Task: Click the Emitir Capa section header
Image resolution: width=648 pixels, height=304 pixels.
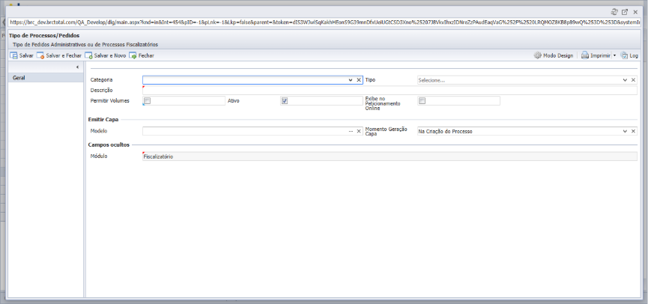Action: click(103, 120)
